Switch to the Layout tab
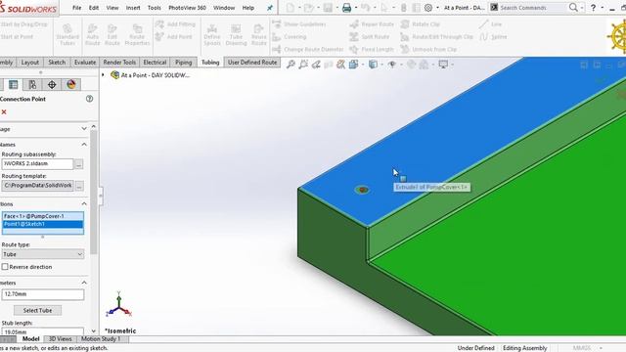626x352 pixels. point(30,63)
